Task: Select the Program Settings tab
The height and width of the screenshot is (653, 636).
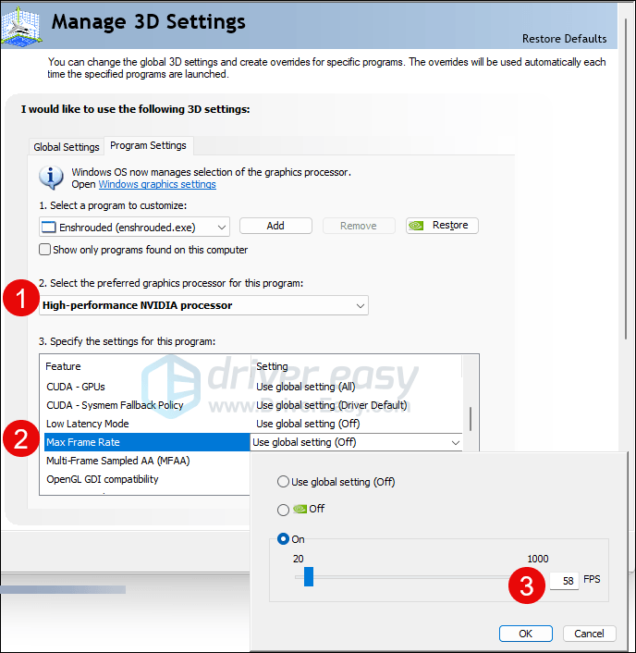Action: pyautogui.click(x=148, y=146)
